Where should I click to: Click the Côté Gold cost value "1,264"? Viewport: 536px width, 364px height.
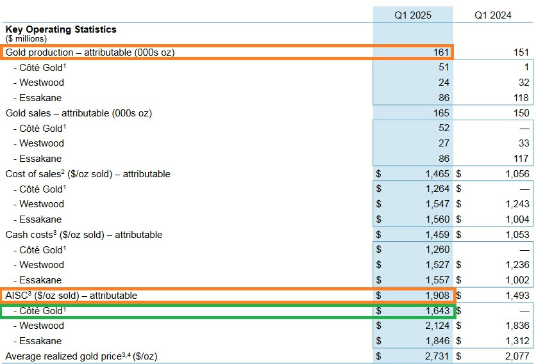[x=437, y=189]
